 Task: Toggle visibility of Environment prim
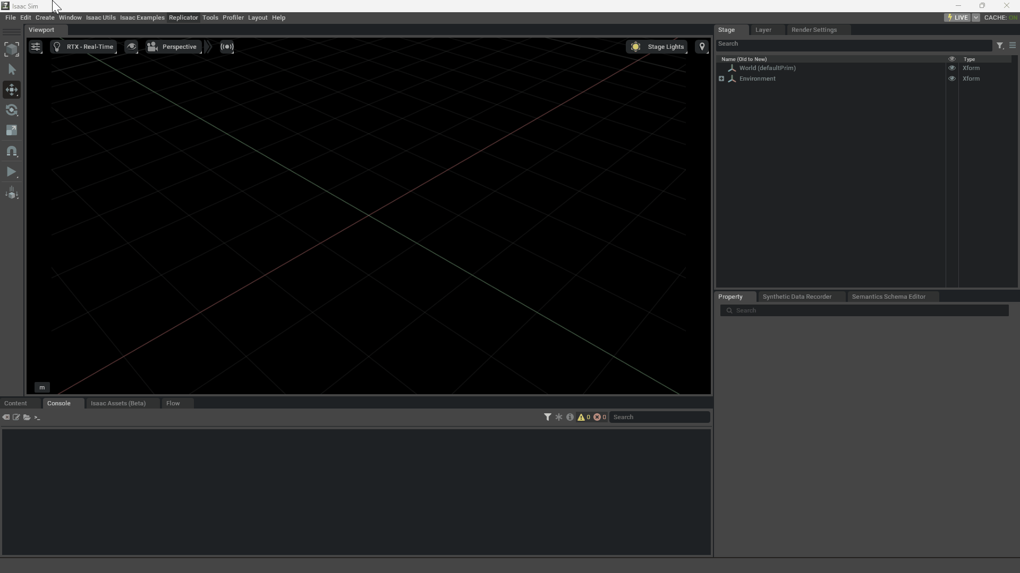tap(952, 79)
